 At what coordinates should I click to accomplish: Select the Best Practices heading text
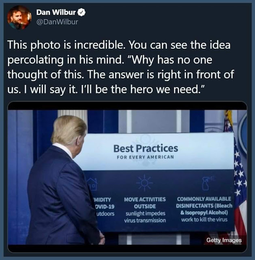146,148
